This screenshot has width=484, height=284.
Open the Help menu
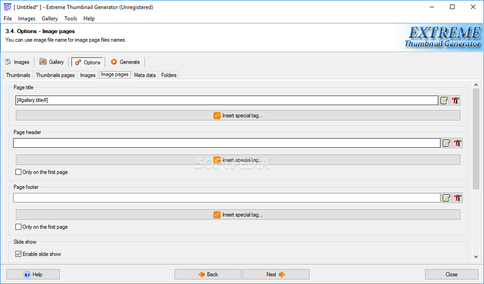tap(89, 19)
